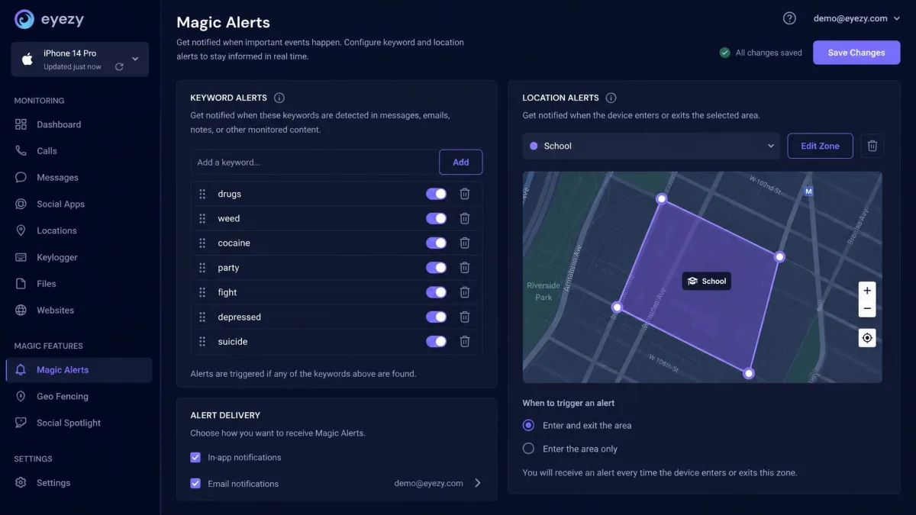Open the iPhone 14 Pro device dropdown

[x=80, y=60]
